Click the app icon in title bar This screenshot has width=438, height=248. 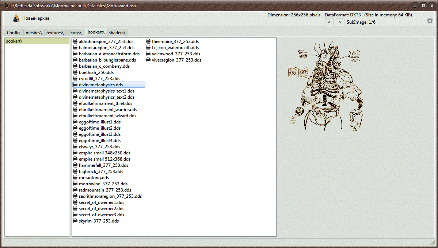tap(6, 5)
